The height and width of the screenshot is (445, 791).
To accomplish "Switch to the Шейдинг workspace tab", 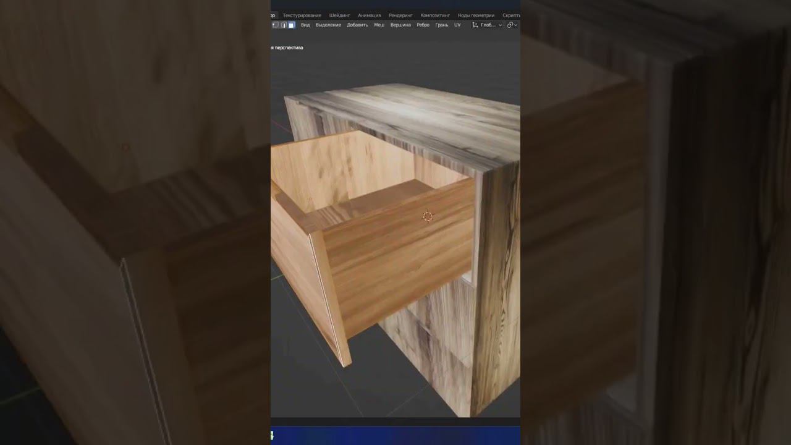I will [339, 15].
